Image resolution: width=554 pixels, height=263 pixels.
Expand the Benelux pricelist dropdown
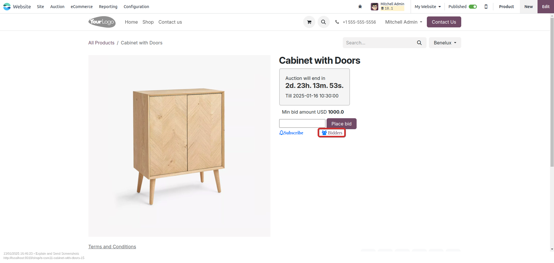coord(445,43)
